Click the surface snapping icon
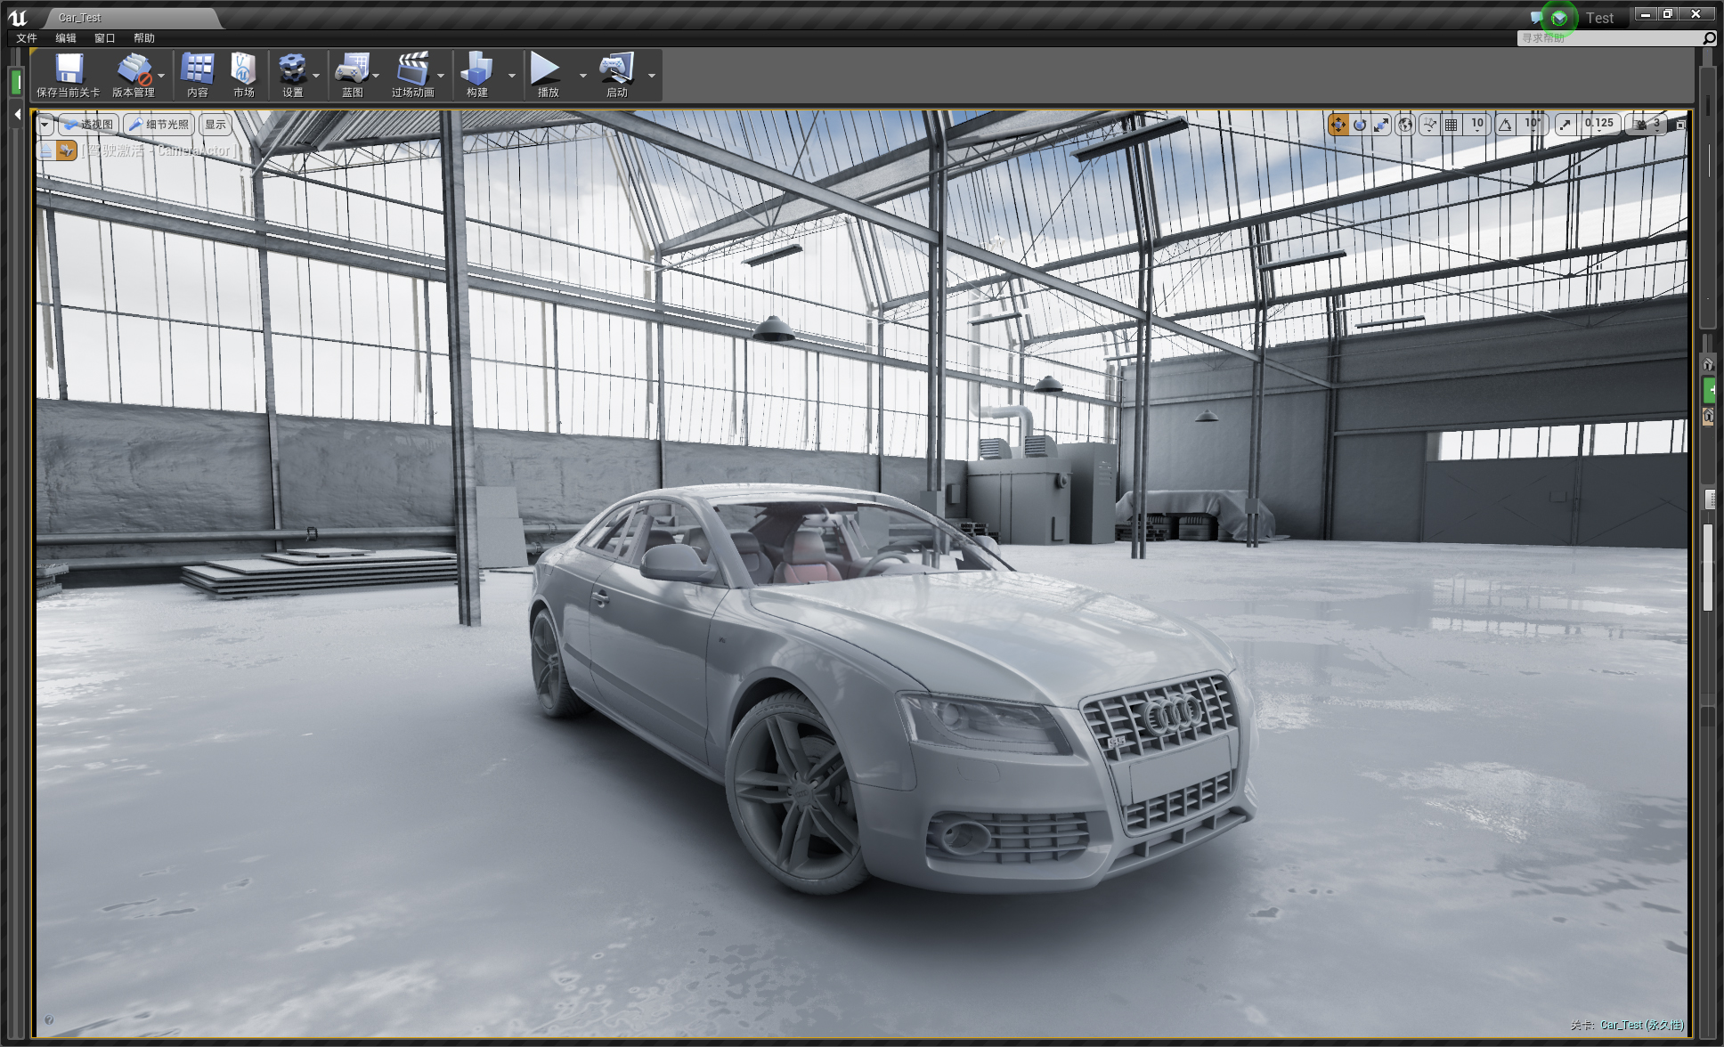 coord(1429,125)
